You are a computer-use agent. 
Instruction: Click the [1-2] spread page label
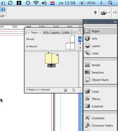51,66
